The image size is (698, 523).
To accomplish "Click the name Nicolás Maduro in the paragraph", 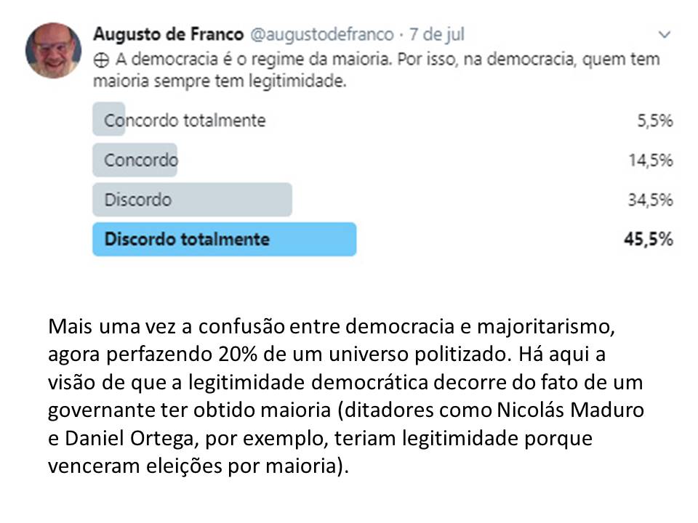I will coord(570,410).
